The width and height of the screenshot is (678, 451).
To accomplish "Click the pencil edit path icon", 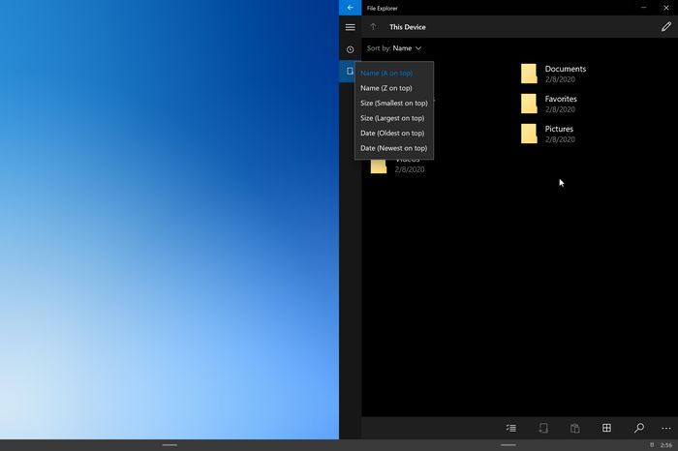I will tap(665, 27).
